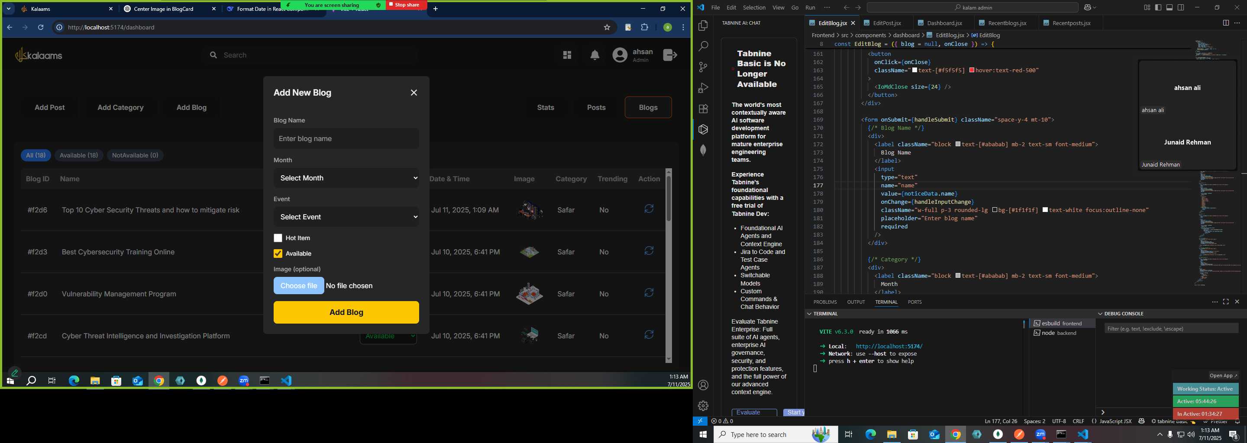Filter blogs by NotAvailable (0)
Screen dimensions: 1247x443
pos(135,155)
